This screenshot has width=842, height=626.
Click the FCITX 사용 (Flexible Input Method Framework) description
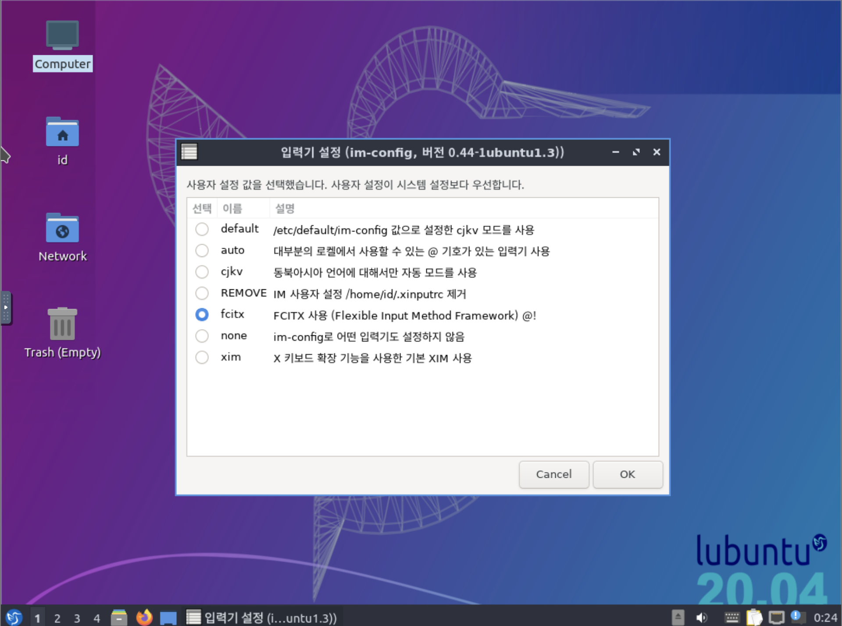coord(404,316)
